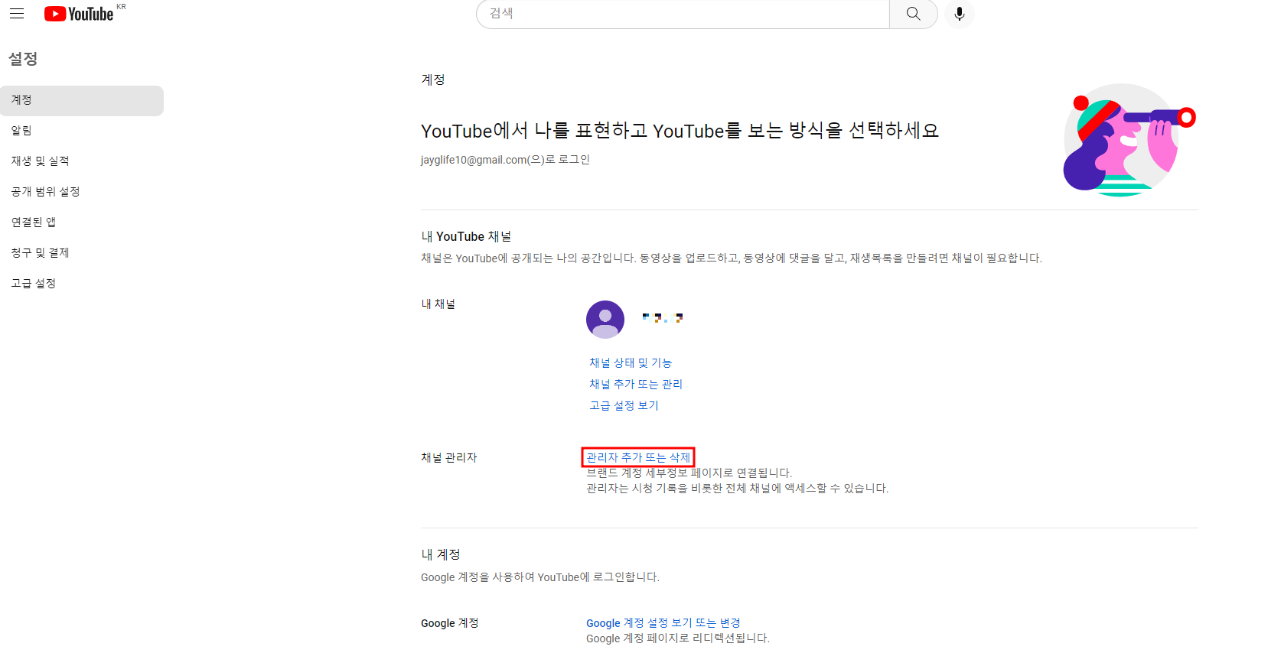Click the 내 YouTube 채널 heading
The height and width of the screenshot is (653, 1281).
[466, 237]
